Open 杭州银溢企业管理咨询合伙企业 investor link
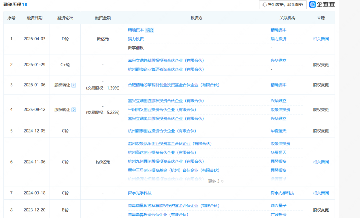Viewport: 360px width, 218px height. pyautogui.click(x=166, y=69)
